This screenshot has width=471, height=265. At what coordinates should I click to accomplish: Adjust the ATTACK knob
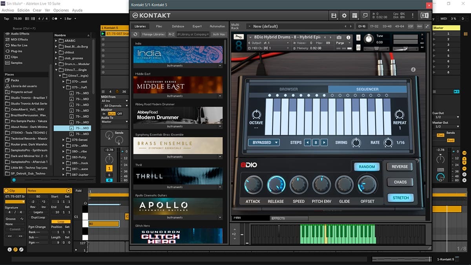pyautogui.click(x=253, y=185)
